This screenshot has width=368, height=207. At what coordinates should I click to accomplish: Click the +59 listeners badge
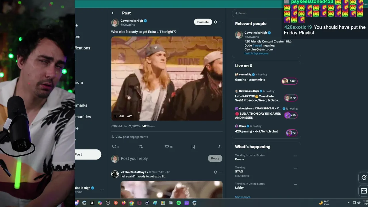290,115
